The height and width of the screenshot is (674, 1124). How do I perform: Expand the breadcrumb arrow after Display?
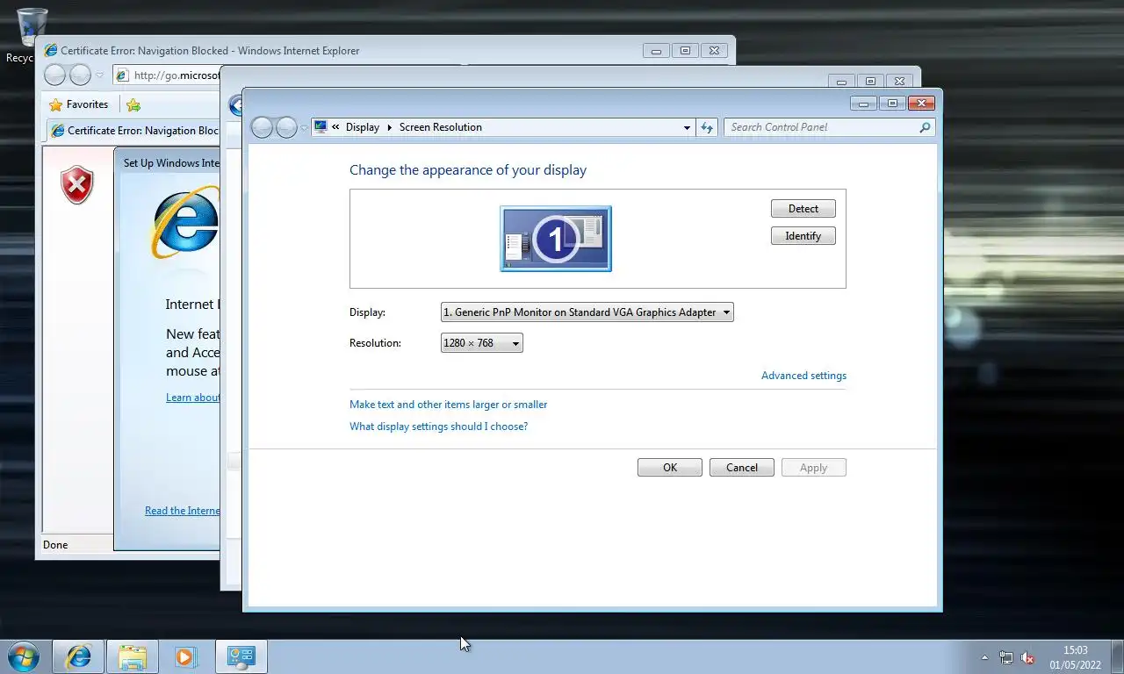[x=390, y=127]
